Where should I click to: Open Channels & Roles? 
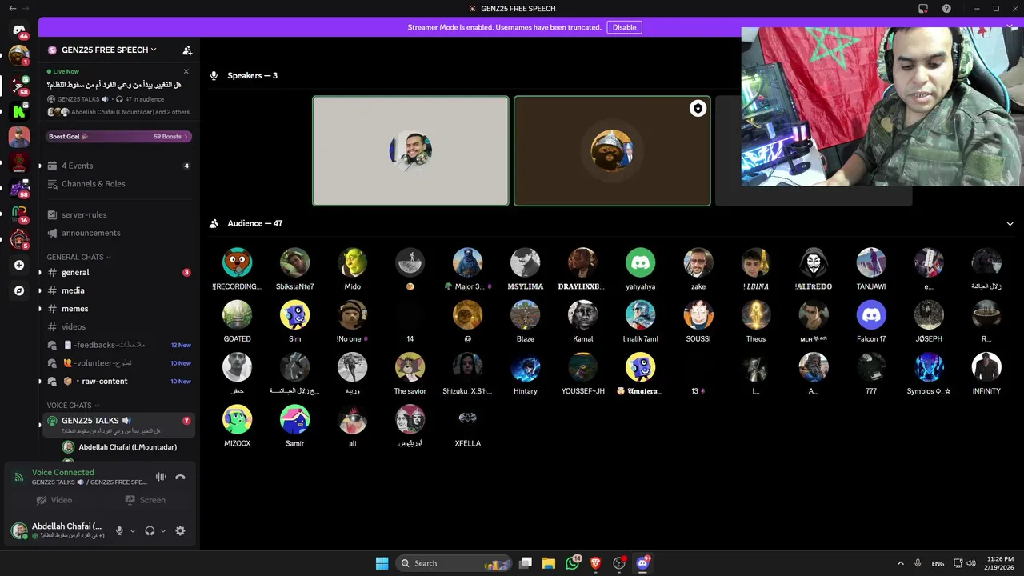[x=118, y=184]
